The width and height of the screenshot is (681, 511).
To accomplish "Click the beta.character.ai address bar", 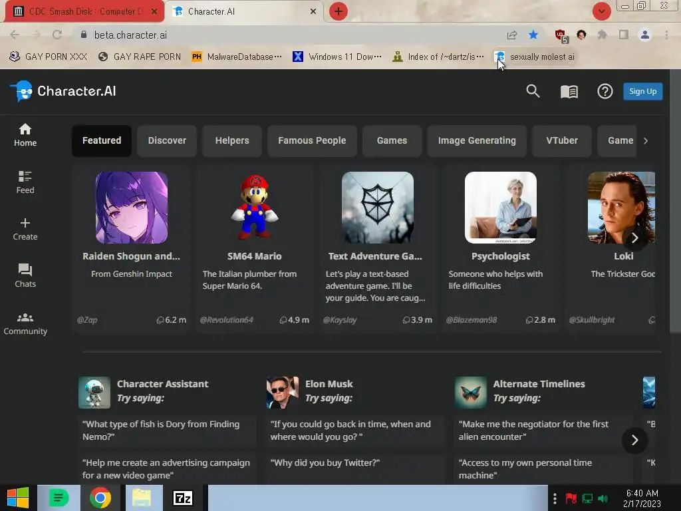I will pos(287,35).
